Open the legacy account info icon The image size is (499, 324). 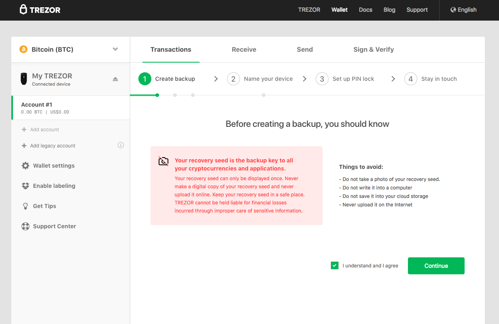(121, 145)
